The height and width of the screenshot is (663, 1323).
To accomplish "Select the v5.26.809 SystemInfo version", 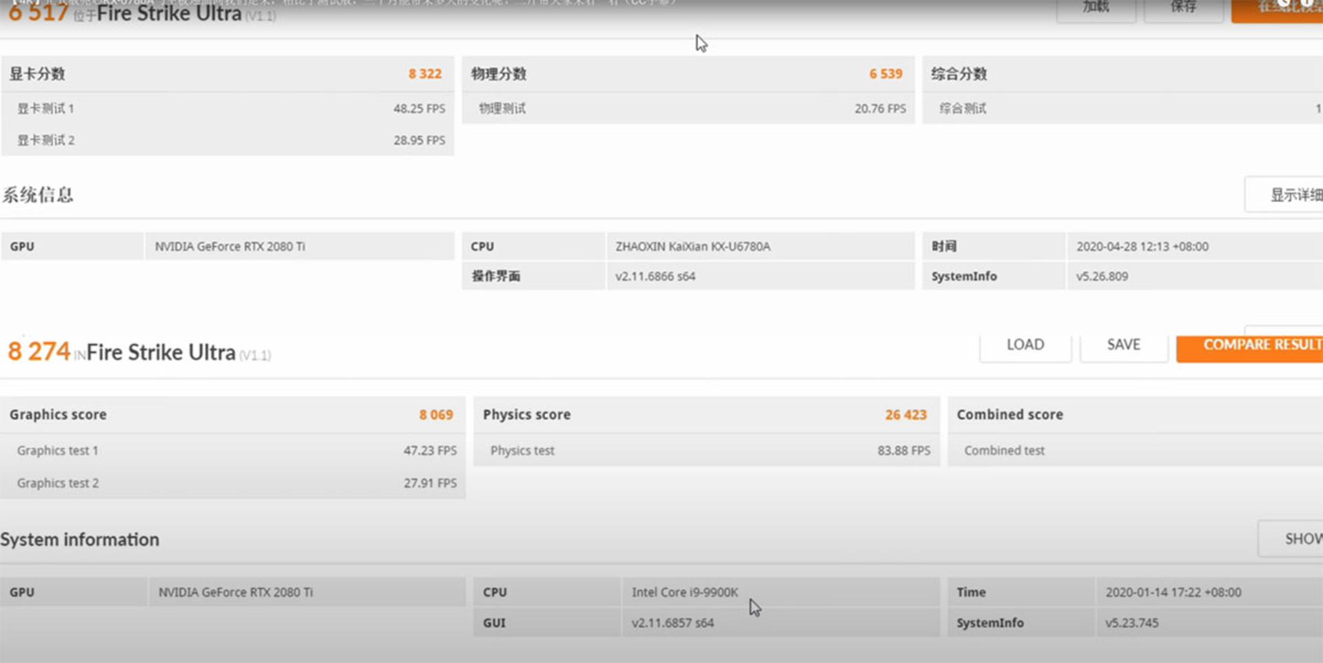I will click(1102, 276).
